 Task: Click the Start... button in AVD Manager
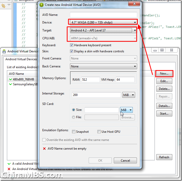164,114
